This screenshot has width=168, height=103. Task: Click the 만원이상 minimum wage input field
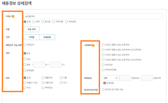125,78
